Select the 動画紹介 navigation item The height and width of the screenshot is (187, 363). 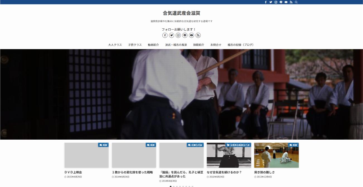[x=154, y=45]
